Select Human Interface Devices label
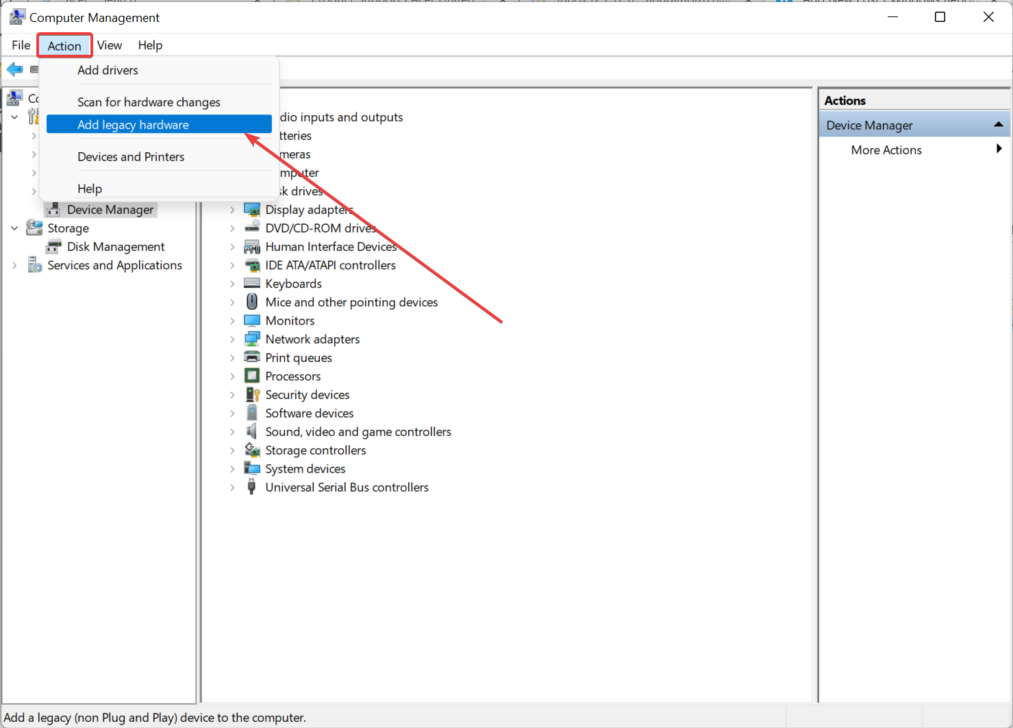Image resolution: width=1013 pixels, height=728 pixels. point(331,247)
